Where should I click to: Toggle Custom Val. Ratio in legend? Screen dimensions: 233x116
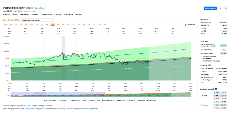point(94,100)
